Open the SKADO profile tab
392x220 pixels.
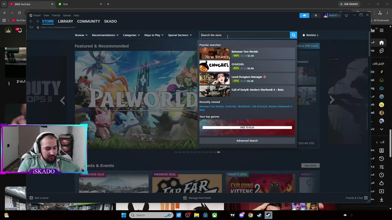point(110,21)
